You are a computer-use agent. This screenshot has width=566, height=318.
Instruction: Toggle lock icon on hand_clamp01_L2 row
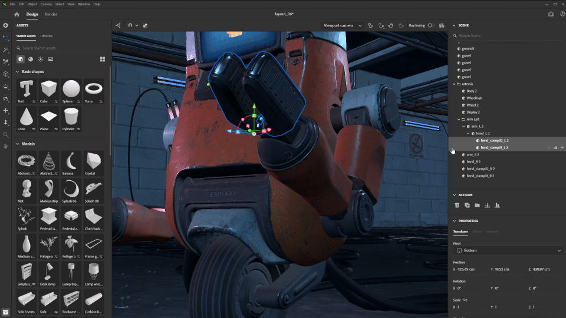coord(556,147)
